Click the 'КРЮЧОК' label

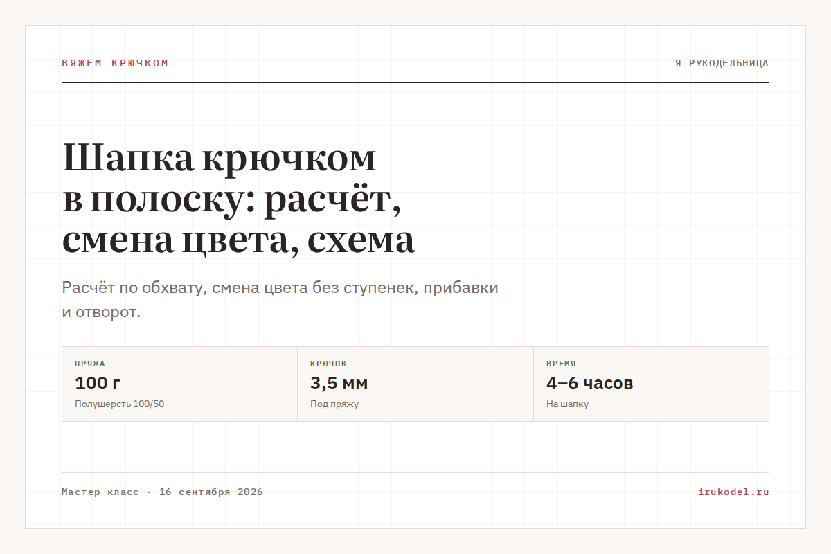[328, 364]
